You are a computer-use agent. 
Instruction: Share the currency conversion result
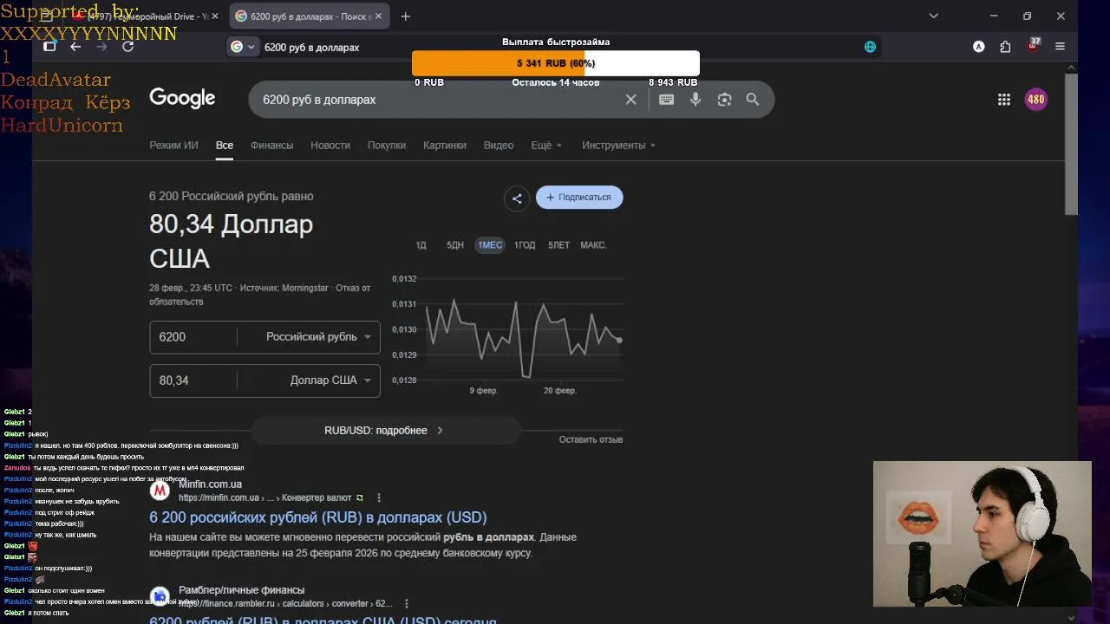pyautogui.click(x=517, y=198)
